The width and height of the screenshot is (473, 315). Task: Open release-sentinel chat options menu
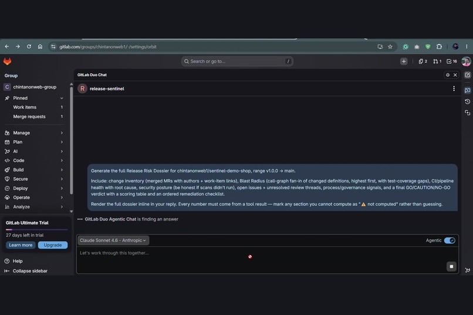tap(454, 89)
